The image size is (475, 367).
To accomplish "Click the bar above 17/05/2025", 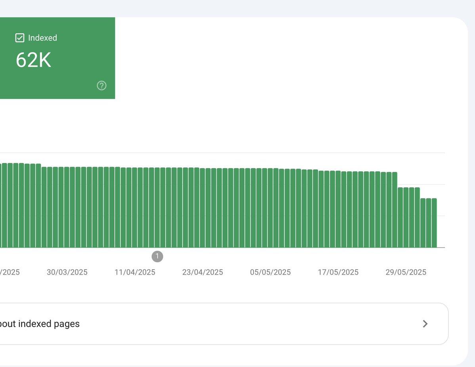I will [x=338, y=209].
